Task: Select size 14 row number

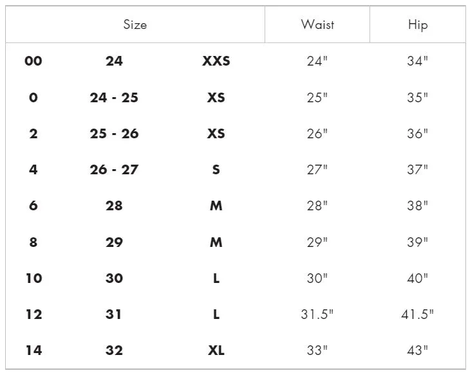Action: click(x=33, y=350)
